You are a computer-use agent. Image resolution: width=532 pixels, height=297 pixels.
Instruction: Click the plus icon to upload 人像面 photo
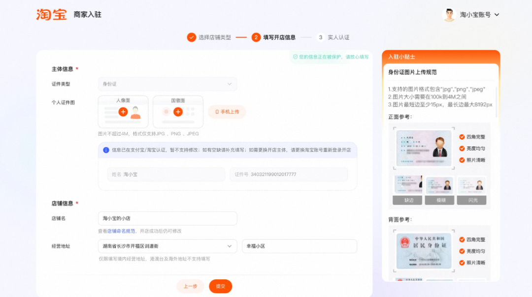(x=122, y=111)
